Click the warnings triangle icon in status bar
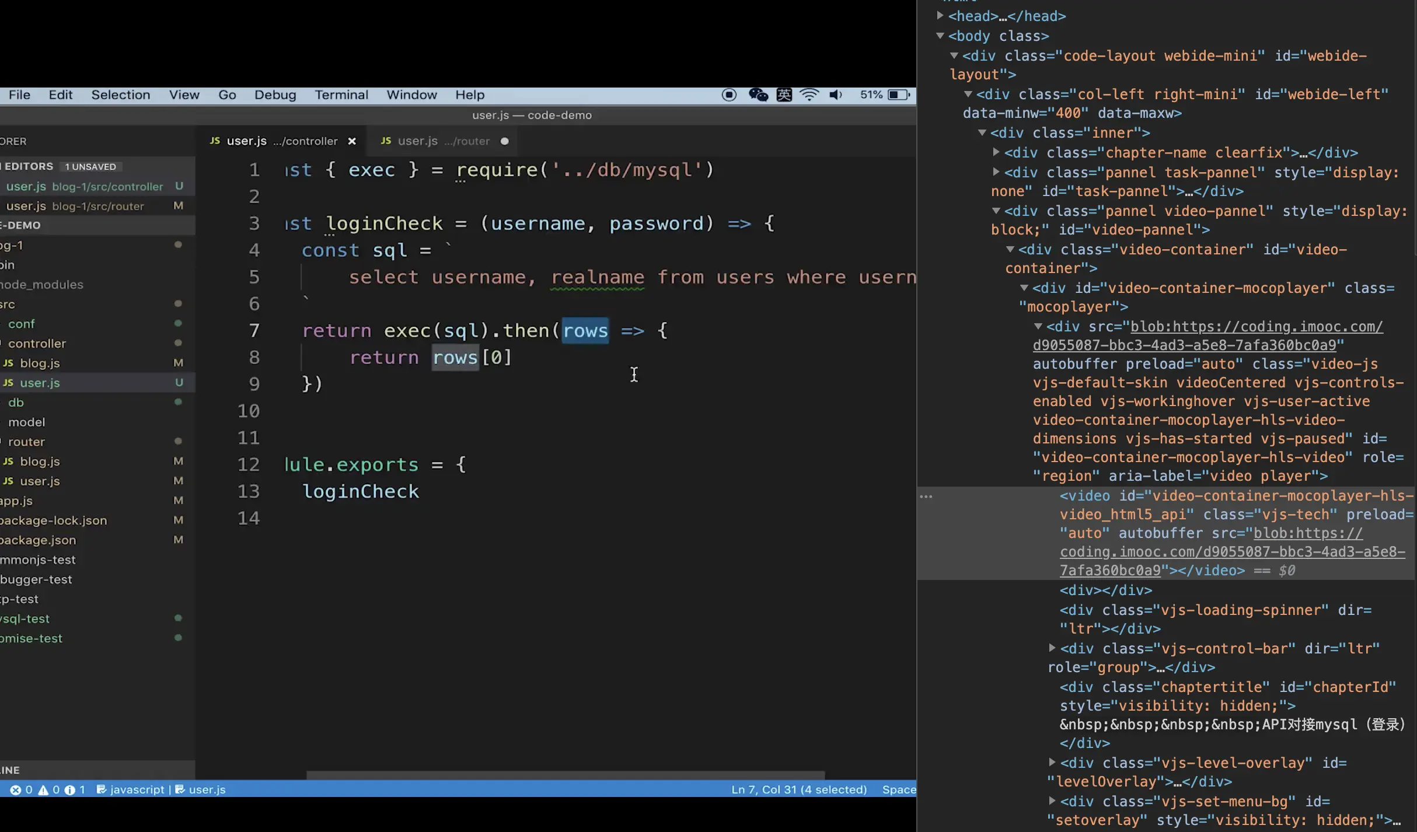Image resolution: width=1417 pixels, height=832 pixels. (43, 789)
